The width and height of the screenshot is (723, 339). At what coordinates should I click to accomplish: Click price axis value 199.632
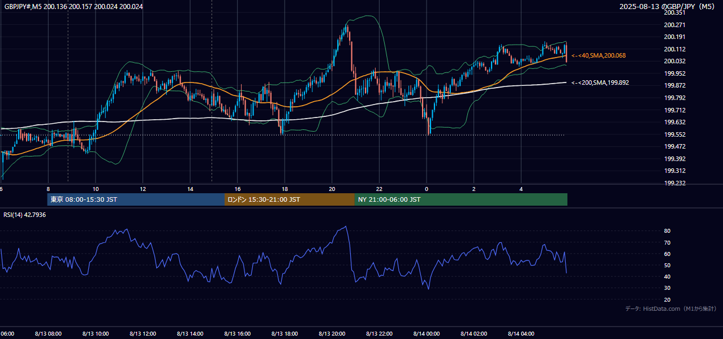(674, 122)
